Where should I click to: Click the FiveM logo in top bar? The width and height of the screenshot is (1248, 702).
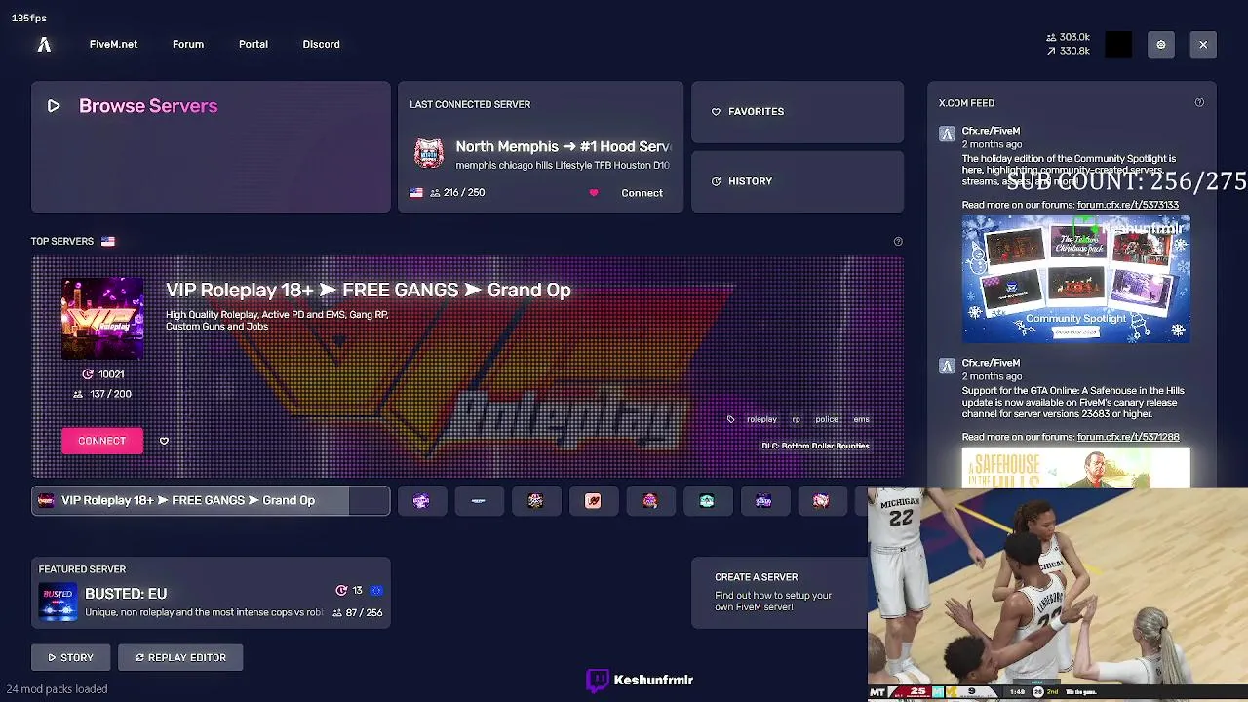coord(44,44)
